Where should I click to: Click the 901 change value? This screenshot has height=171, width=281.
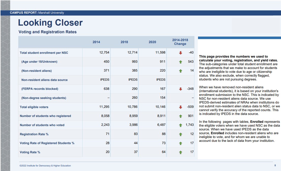pyautogui.click(x=191, y=116)
